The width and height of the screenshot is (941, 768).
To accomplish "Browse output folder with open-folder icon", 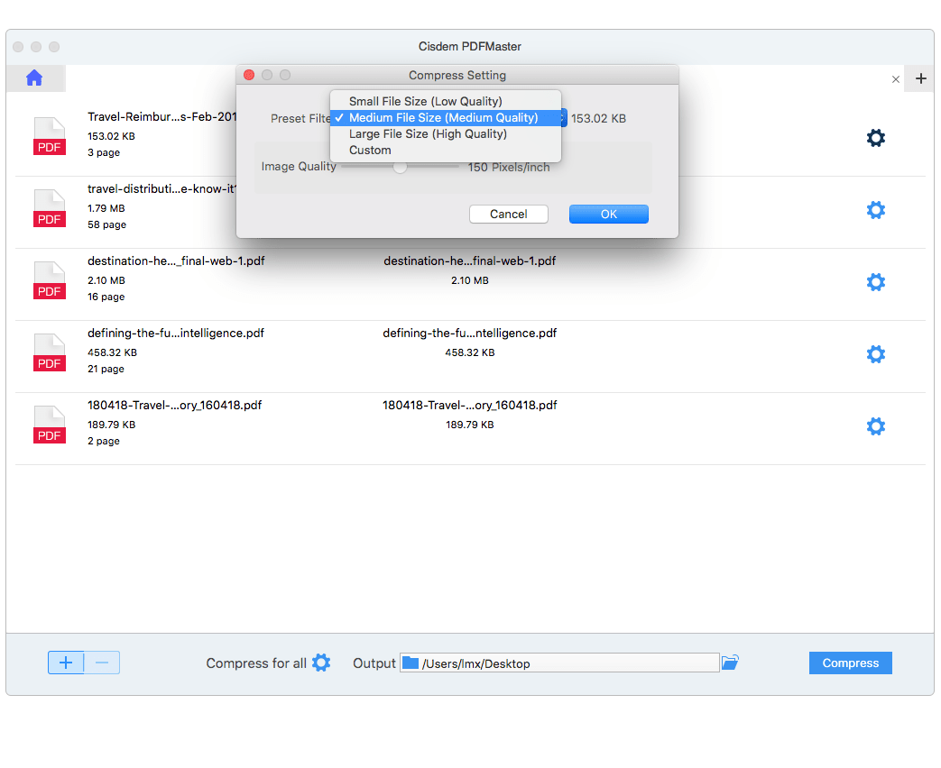I will [x=730, y=663].
